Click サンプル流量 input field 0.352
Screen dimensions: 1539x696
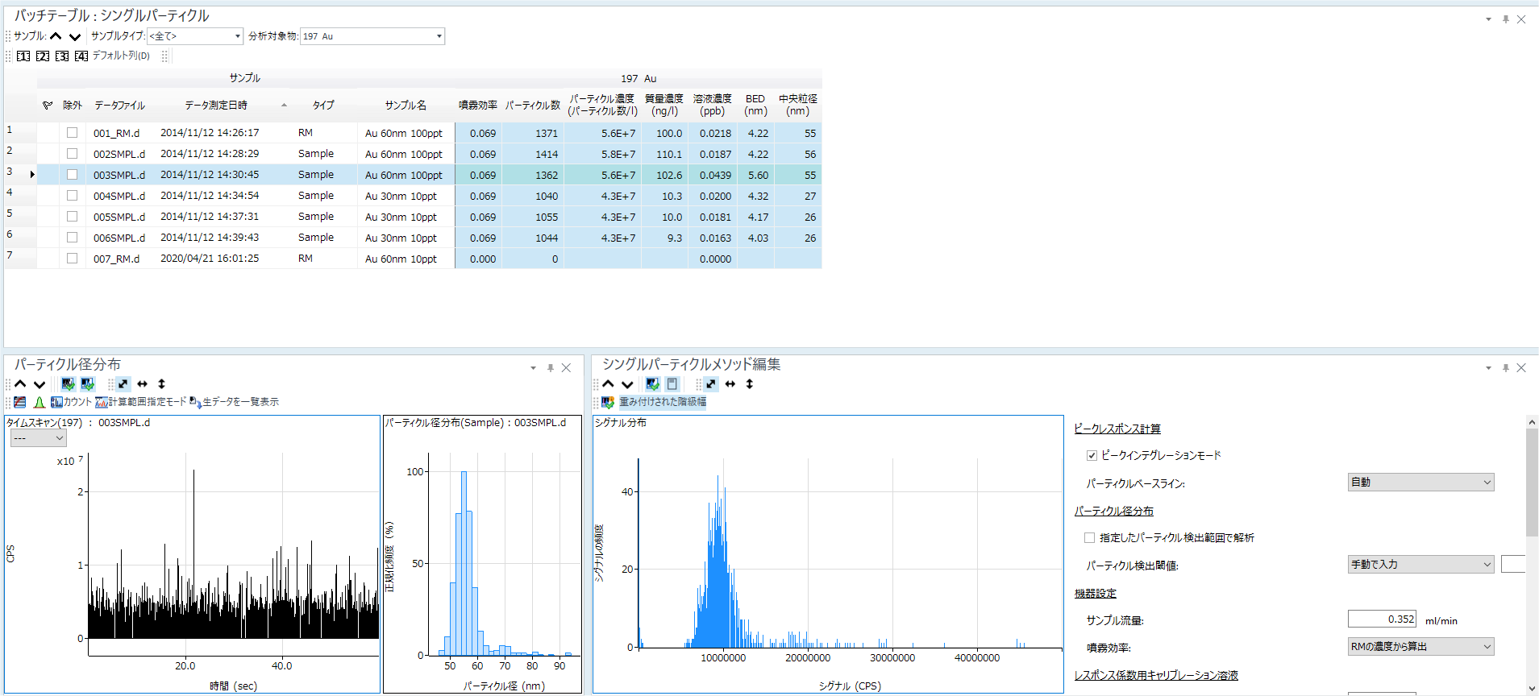(x=1382, y=619)
